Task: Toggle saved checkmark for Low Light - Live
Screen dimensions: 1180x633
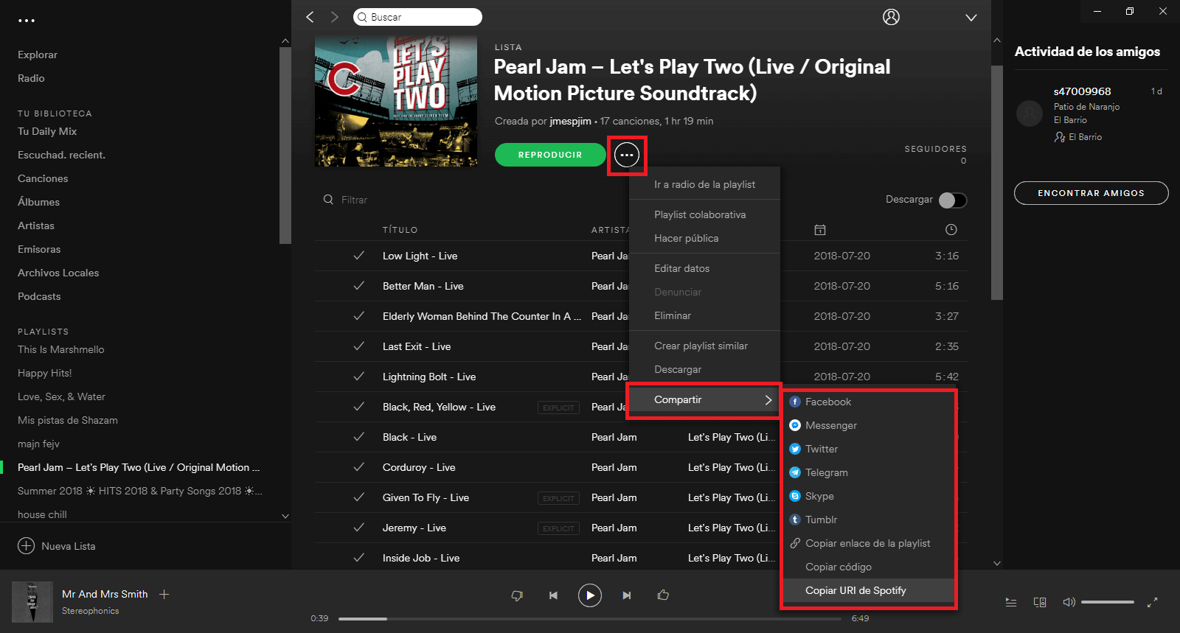Action: 359,256
